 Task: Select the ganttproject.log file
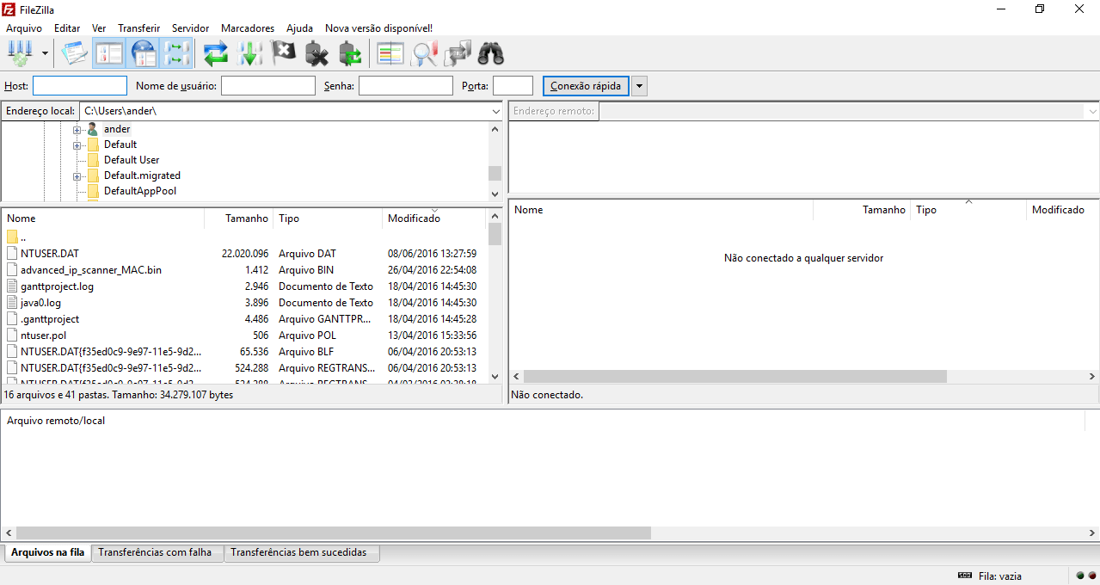pos(244,286)
